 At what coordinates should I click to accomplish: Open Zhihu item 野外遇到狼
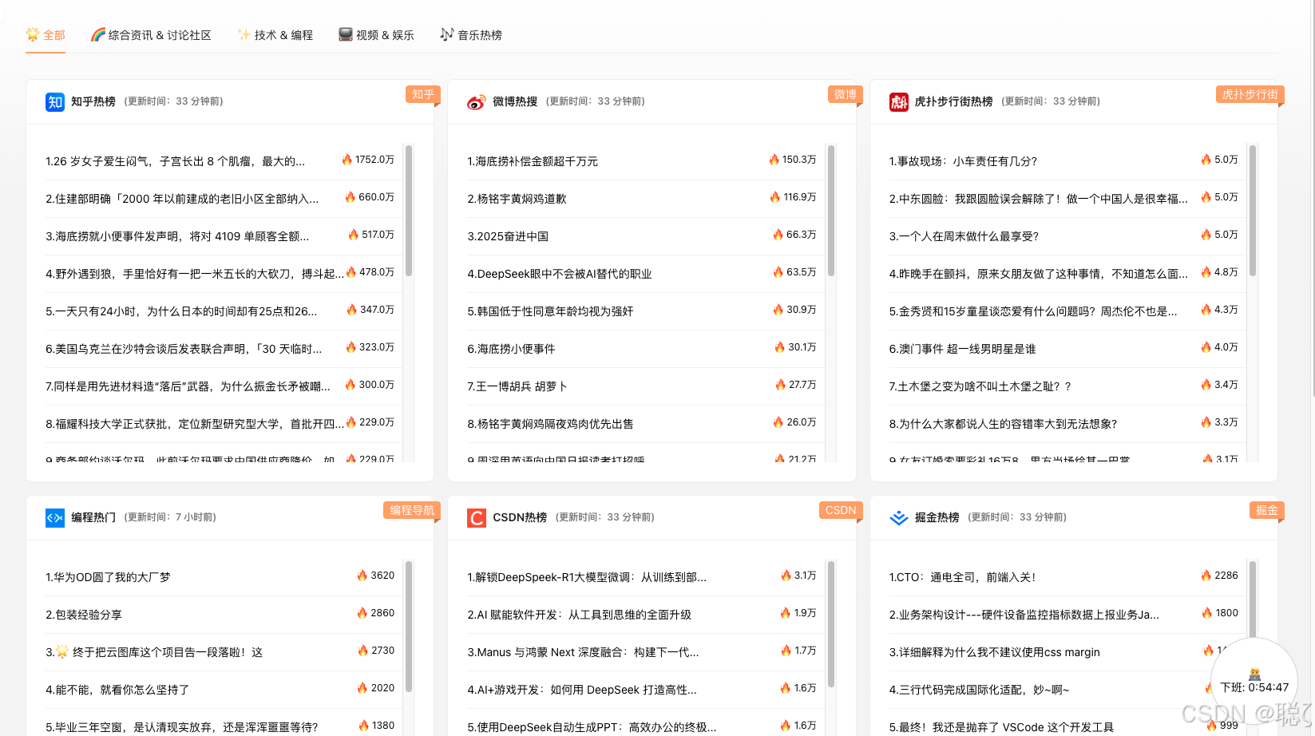(195, 274)
